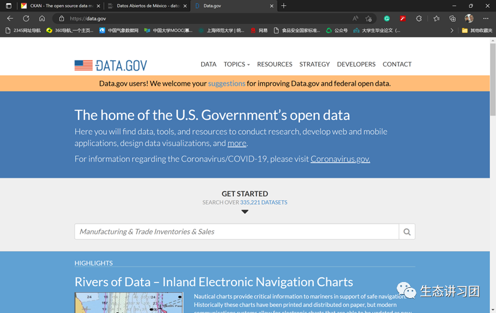
Task: Open the 335,221 DATASETS link
Action: (x=264, y=202)
